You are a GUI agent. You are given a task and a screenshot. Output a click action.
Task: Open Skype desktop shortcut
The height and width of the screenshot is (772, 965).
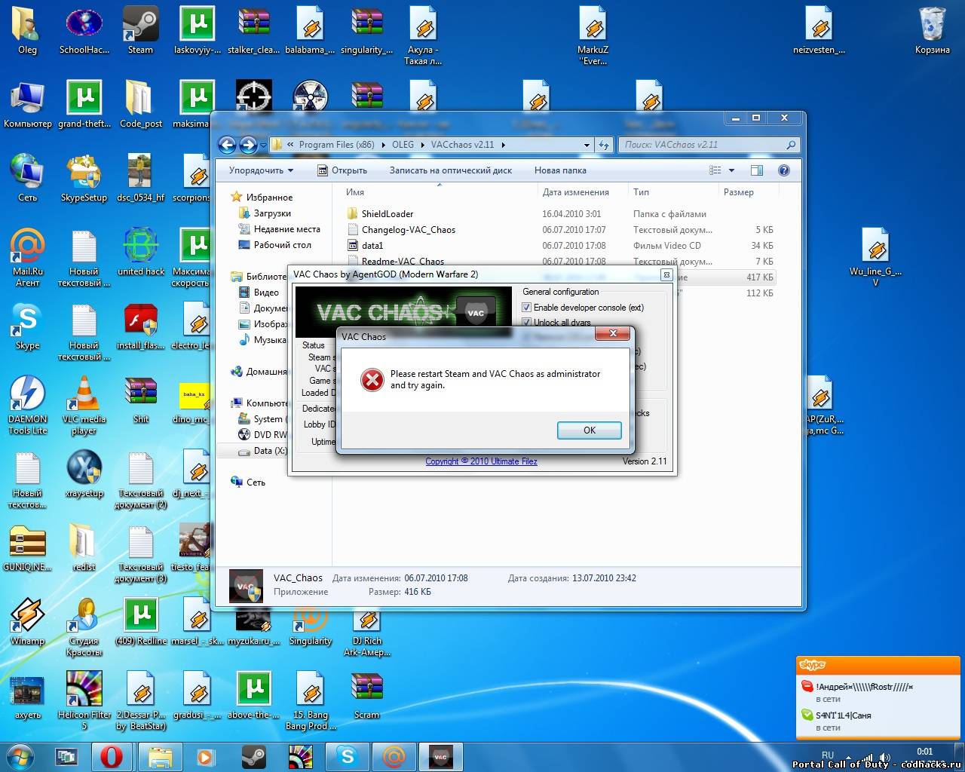coord(27,326)
